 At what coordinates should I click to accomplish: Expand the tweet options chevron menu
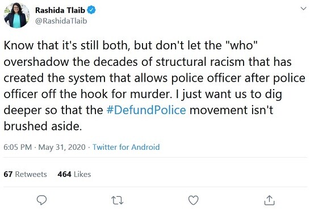[304, 9]
